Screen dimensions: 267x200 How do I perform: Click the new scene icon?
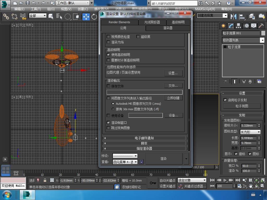tap(15, 3)
